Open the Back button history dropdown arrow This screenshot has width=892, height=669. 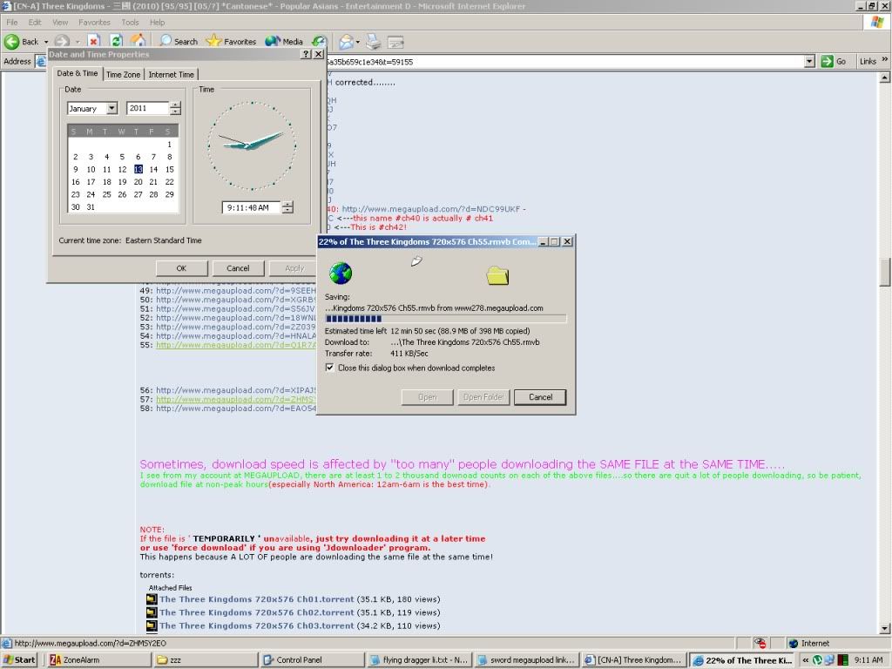coord(46,42)
